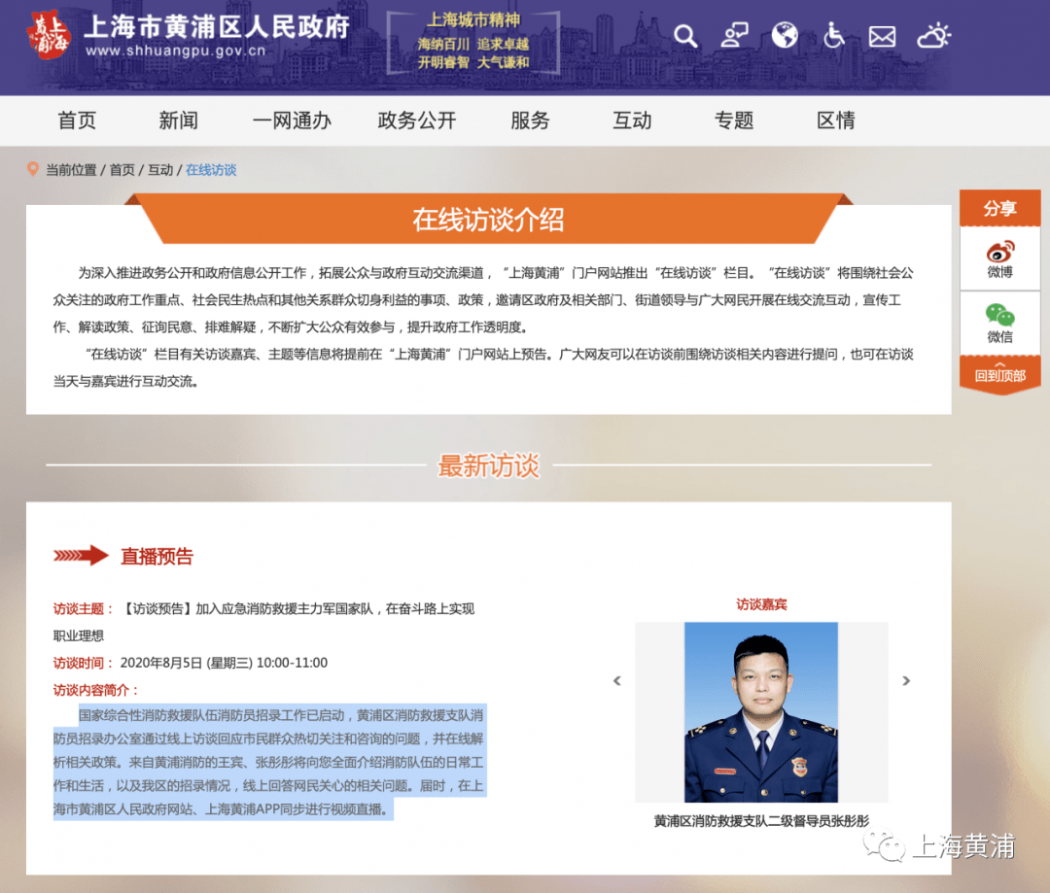Screen dimensions: 1050x893
Task: Click the envelope mailbox icon
Action: (x=882, y=36)
